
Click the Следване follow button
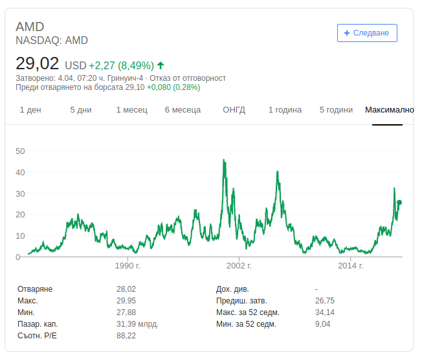(x=367, y=33)
